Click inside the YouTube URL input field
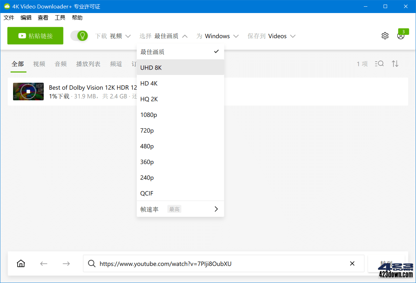Image resolution: width=416 pixels, height=283 pixels. [x=212, y=263]
